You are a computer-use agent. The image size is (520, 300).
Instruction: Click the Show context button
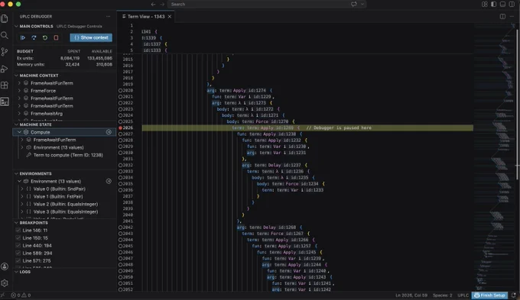click(91, 37)
